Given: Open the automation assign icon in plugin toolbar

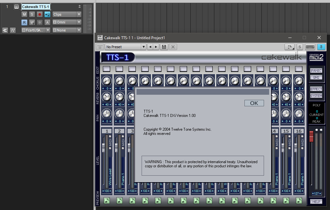Looking at the screenshot, I should coord(290,47).
